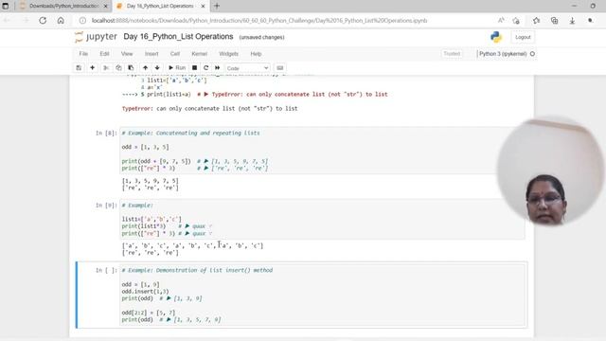
Task: Click the Logout button
Action: tap(523, 37)
